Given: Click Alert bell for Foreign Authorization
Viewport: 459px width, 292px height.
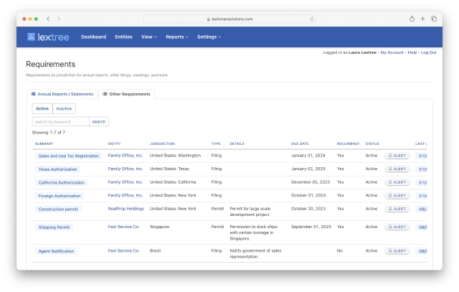Looking at the screenshot, I should pos(397,196).
